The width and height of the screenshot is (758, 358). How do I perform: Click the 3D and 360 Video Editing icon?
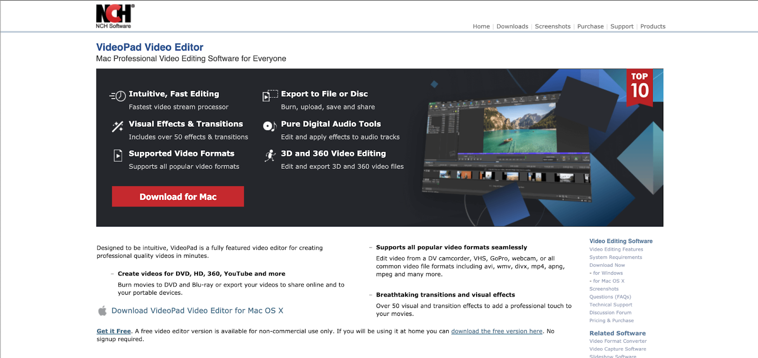point(270,156)
